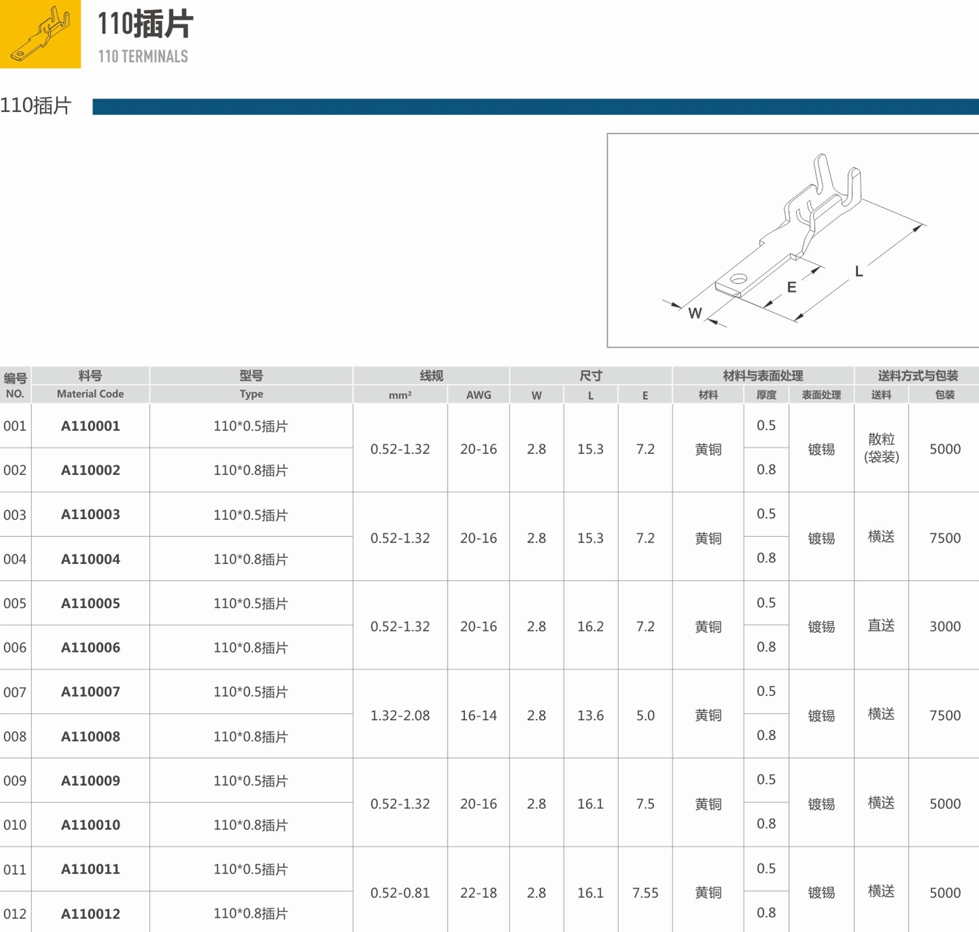Click the AWG column header
The width and height of the screenshot is (979, 932).
[478, 395]
